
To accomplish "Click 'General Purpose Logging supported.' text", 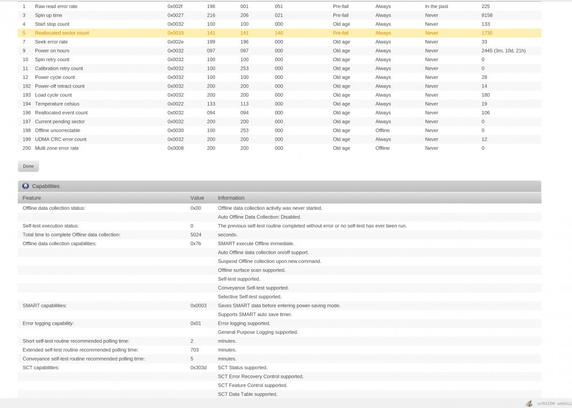I will (258, 332).
